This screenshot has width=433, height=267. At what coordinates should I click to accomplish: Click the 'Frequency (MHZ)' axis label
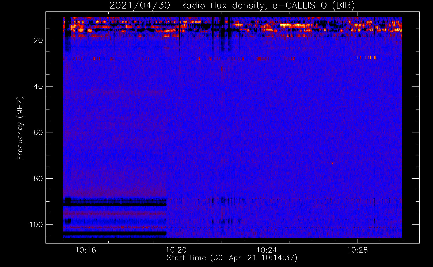tap(20, 128)
